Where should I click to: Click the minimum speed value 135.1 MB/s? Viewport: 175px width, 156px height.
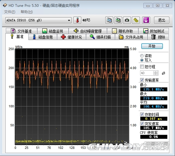[154, 89]
